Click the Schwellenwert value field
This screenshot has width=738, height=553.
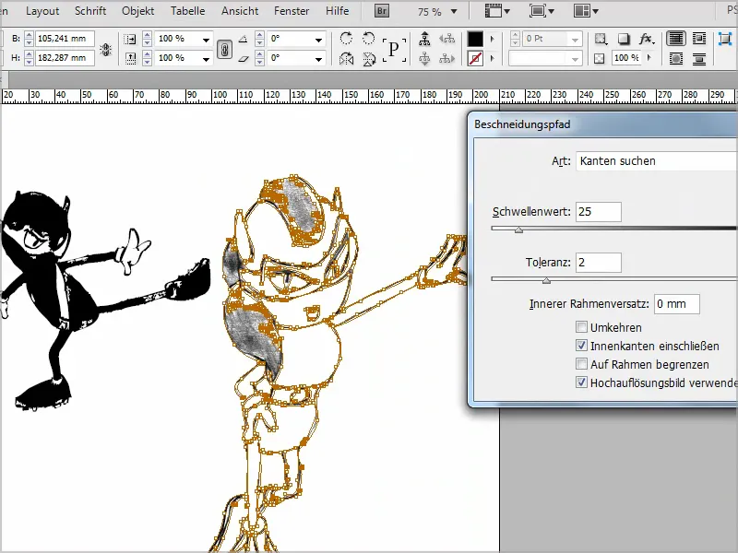click(x=599, y=212)
